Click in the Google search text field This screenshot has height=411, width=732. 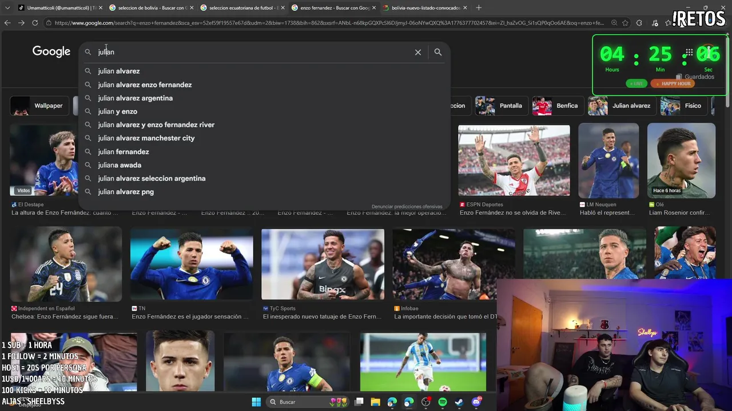[x=252, y=52]
